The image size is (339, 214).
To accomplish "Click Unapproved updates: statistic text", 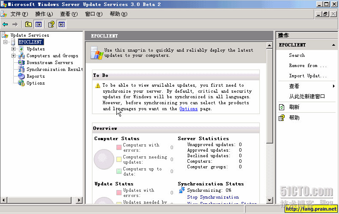I will tap(211, 144).
